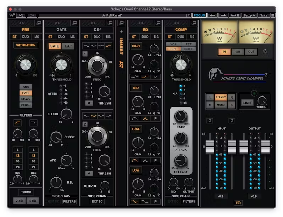The height and width of the screenshot is (217, 283).
Task: Select low-pass filter shape icon in PRE filters
Action: coord(34,123)
